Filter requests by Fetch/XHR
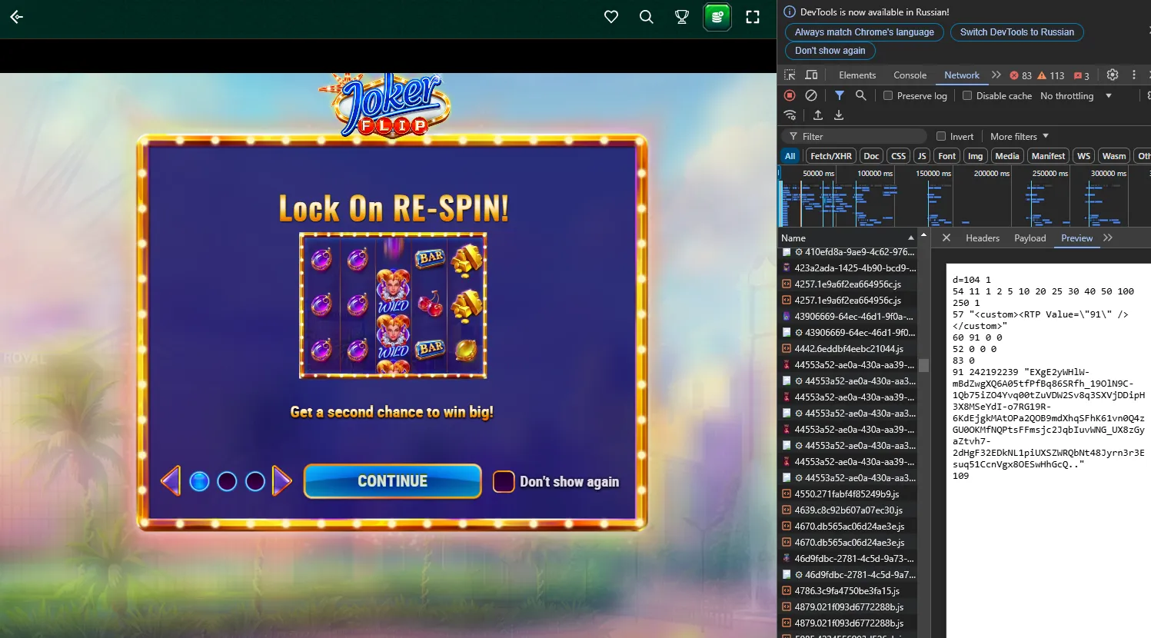This screenshot has width=1151, height=638. coord(831,156)
